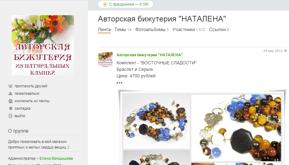Switch to the Темы tab
Screen dimensions: 289x165
123,30
